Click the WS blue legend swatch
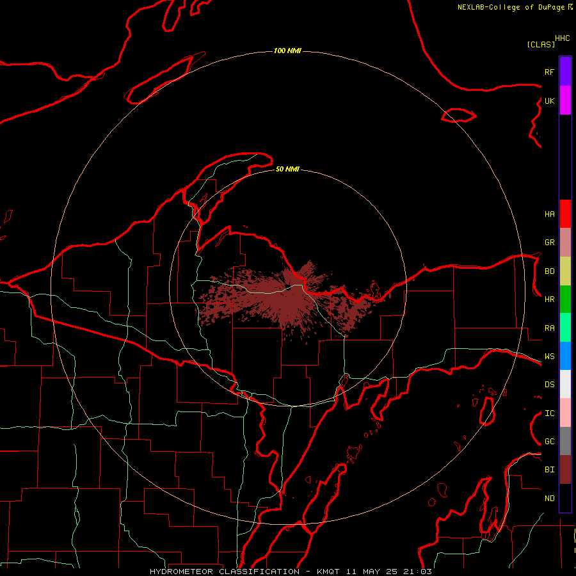 tap(565, 356)
